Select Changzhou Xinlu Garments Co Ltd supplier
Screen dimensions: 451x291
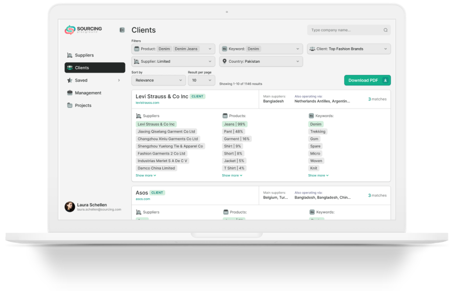pyautogui.click(x=168, y=139)
